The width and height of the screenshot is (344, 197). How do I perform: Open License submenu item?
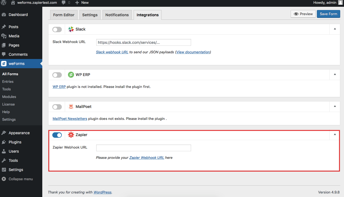point(8,104)
